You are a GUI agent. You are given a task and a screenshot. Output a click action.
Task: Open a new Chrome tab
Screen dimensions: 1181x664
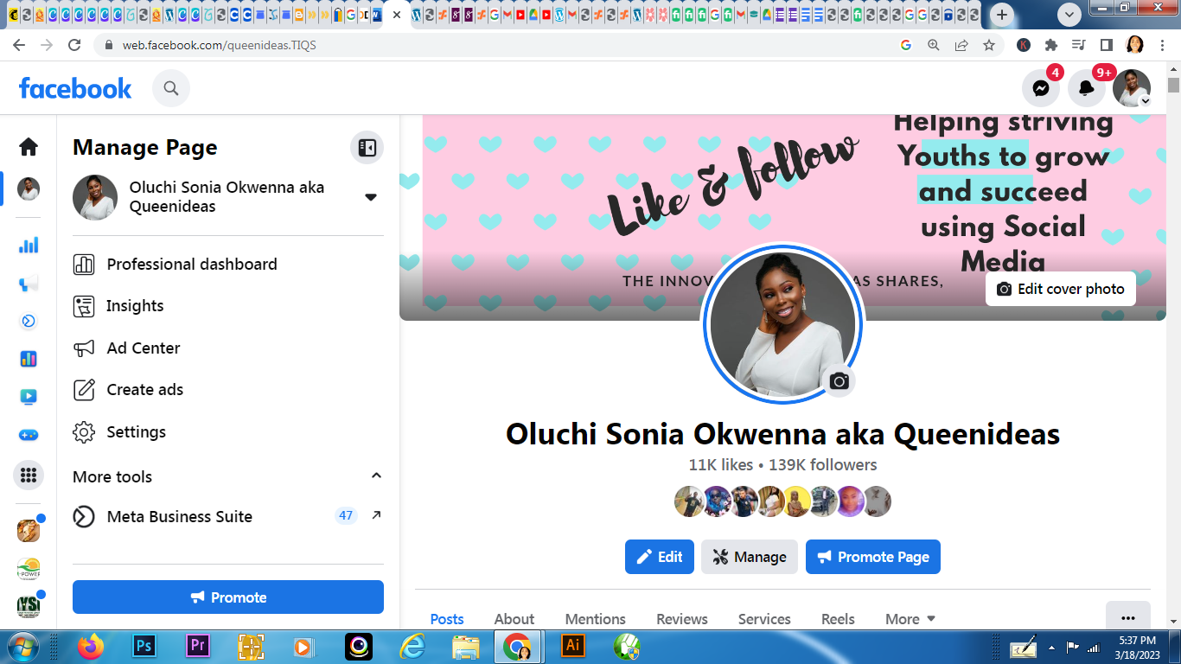pyautogui.click(x=1002, y=15)
